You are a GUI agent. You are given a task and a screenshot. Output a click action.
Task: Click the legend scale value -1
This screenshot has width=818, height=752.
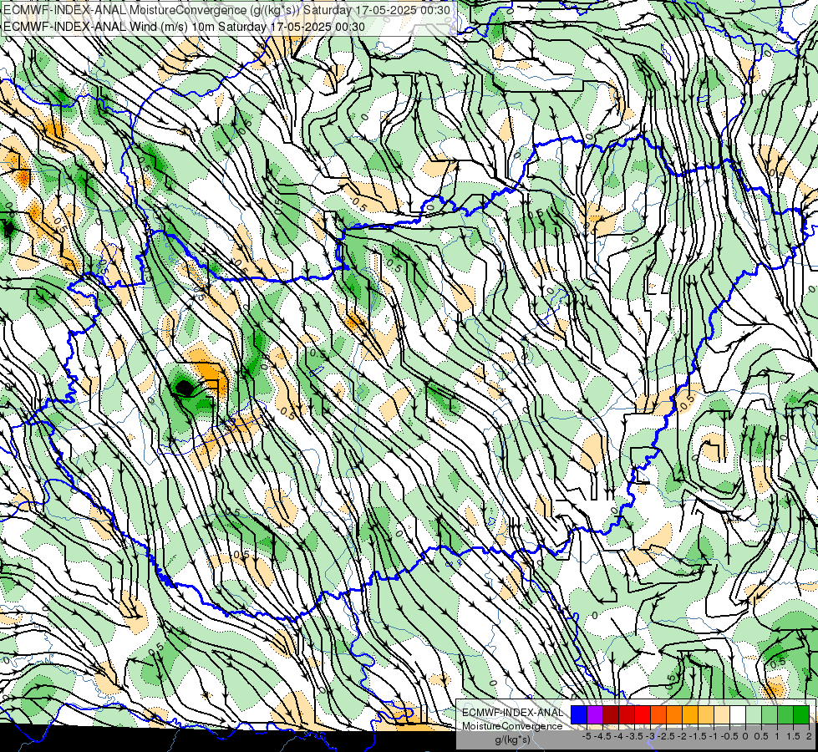(714, 736)
